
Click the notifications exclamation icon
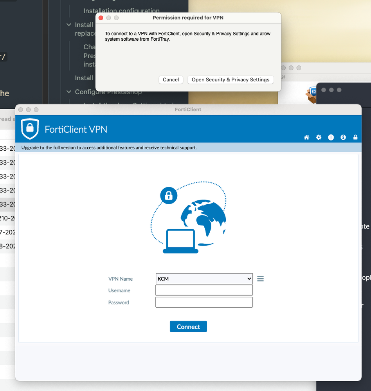[331, 137]
